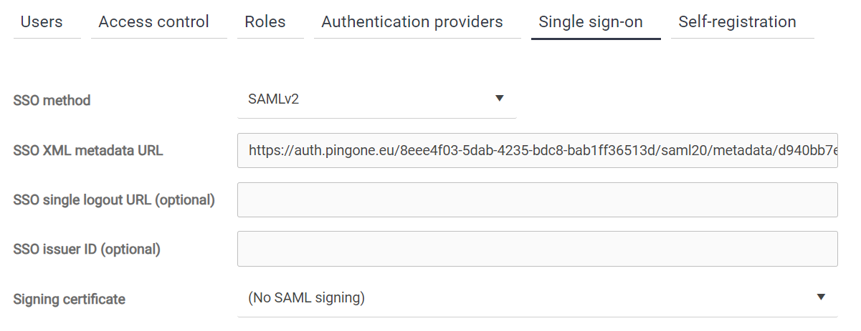861x331 pixels.
Task: Focus the SSO issuer ID input field
Action: pyautogui.click(x=537, y=249)
